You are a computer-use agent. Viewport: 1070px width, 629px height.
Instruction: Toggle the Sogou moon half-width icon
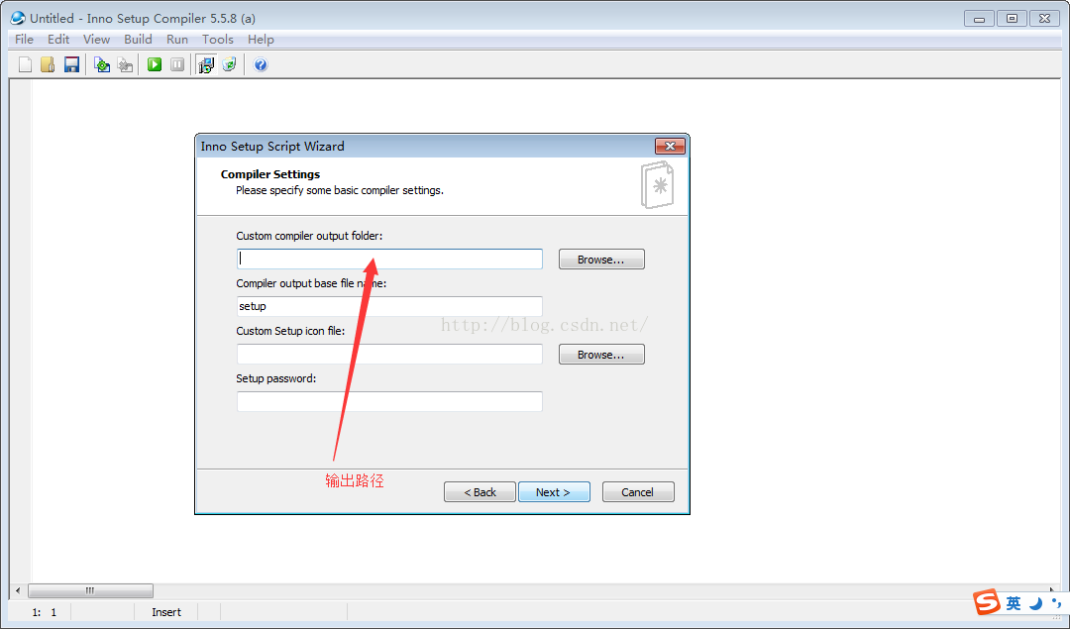coord(1036,603)
